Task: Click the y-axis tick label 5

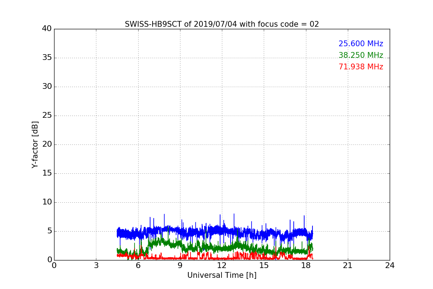Action: (x=49, y=231)
